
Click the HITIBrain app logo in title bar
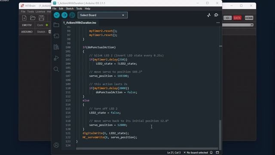22,6
